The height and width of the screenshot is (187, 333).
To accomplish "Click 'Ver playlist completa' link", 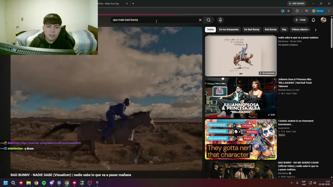I will click(x=288, y=45).
